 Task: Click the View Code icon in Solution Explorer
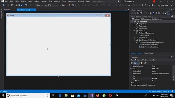click(x=163, y=13)
